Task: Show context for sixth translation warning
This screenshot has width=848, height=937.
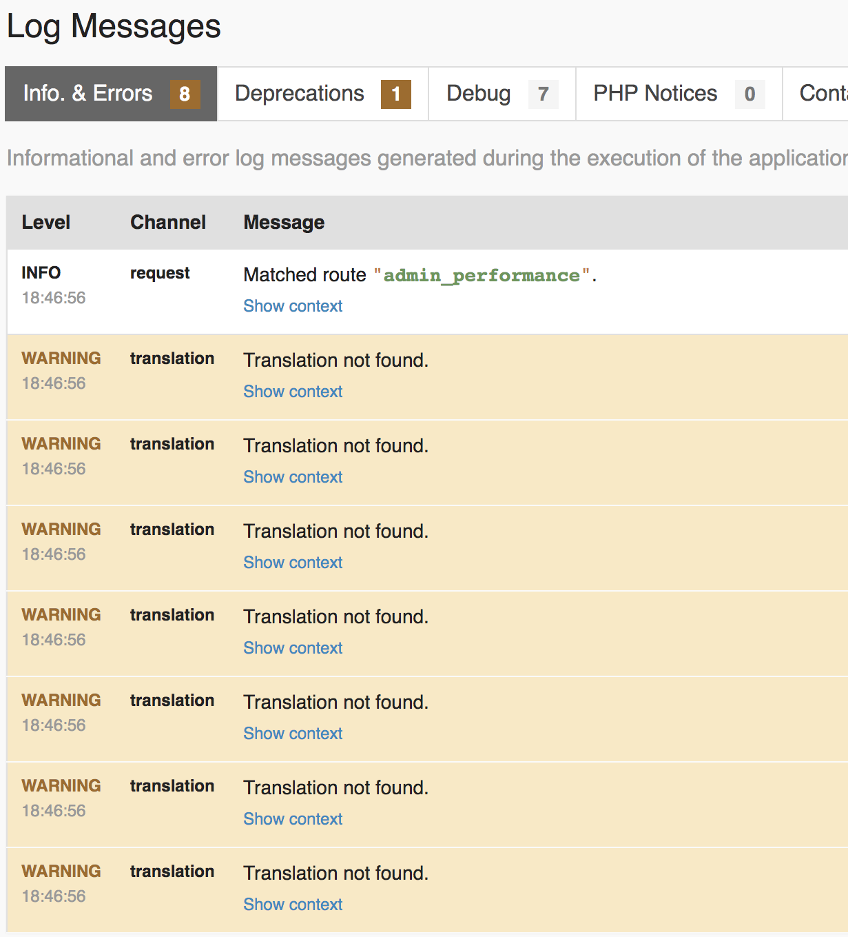Action: tap(293, 819)
